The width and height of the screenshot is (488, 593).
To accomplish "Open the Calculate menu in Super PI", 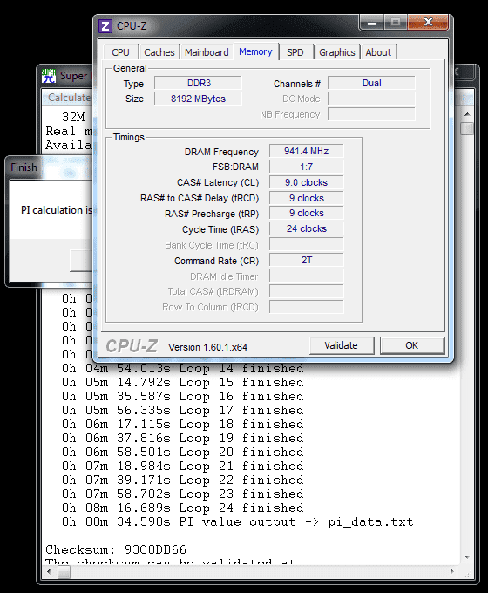I will (x=69, y=98).
